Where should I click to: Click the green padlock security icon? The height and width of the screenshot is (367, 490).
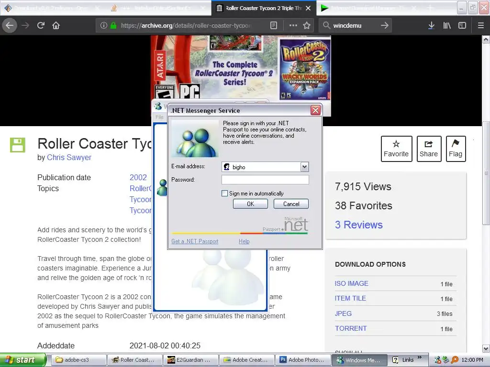click(113, 25)
